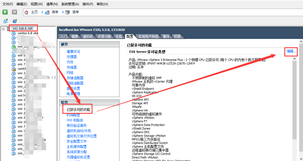Screen dimensions: 303x161
Task: Switch to the 入门 tab
Action: click(63, 36)
